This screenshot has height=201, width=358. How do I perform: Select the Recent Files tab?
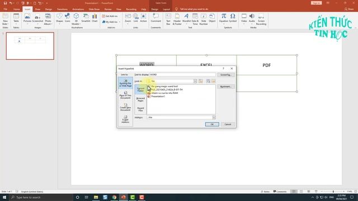(140, 109)
